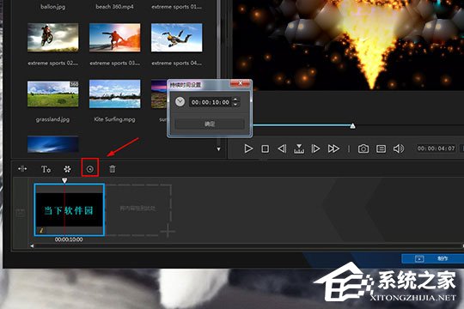Click the preview seek slider handle

353,126
